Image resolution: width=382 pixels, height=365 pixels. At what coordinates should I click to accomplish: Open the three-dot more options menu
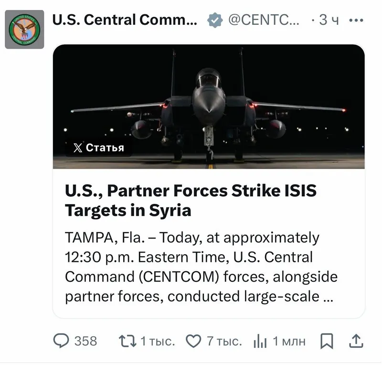coord(356,20)
